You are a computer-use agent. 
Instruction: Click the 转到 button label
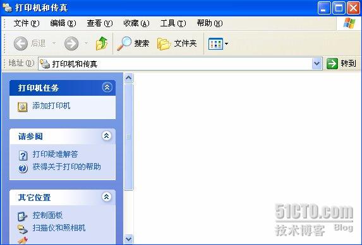coord(348,64)
